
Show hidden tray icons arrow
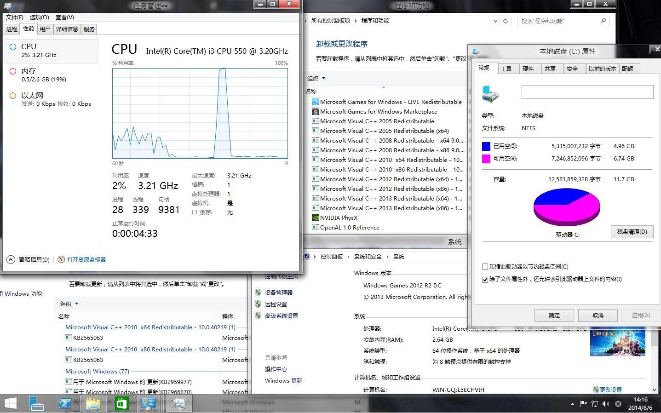572,404
